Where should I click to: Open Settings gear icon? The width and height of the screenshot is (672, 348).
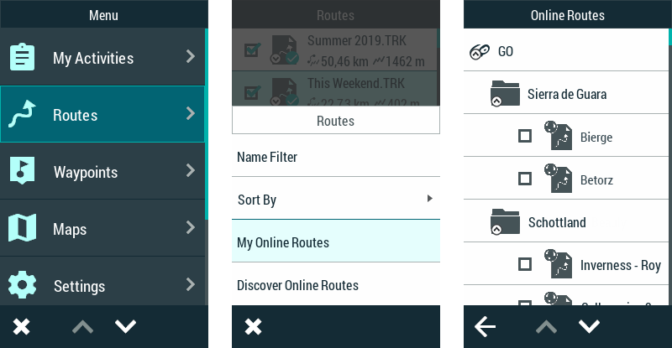click(x=22, y=286)
